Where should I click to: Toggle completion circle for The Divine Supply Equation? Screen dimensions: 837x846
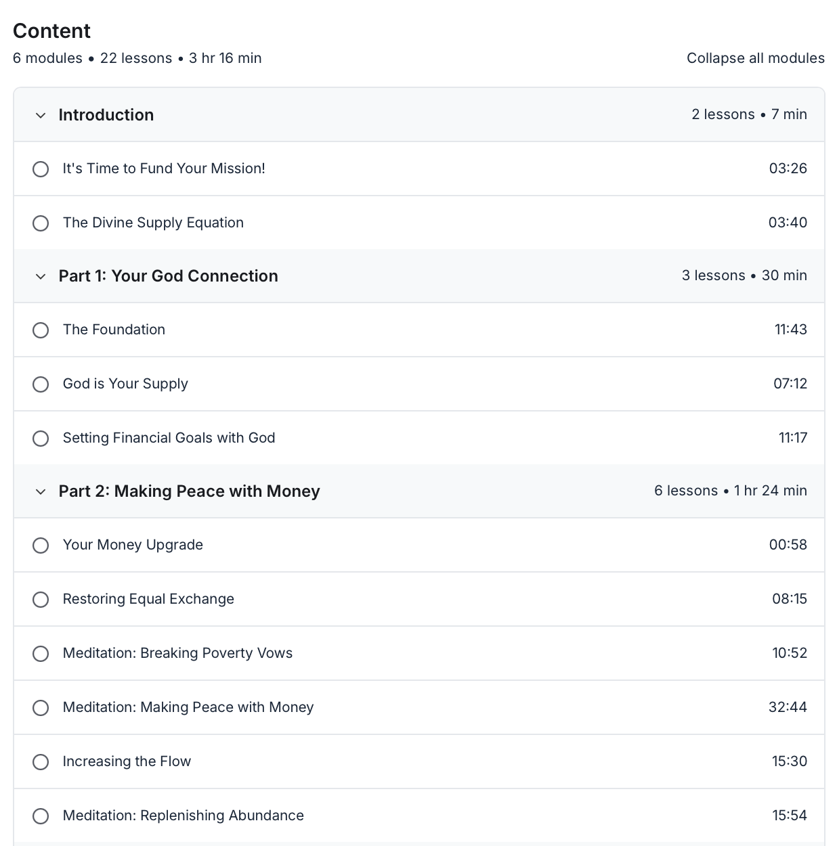41,223
